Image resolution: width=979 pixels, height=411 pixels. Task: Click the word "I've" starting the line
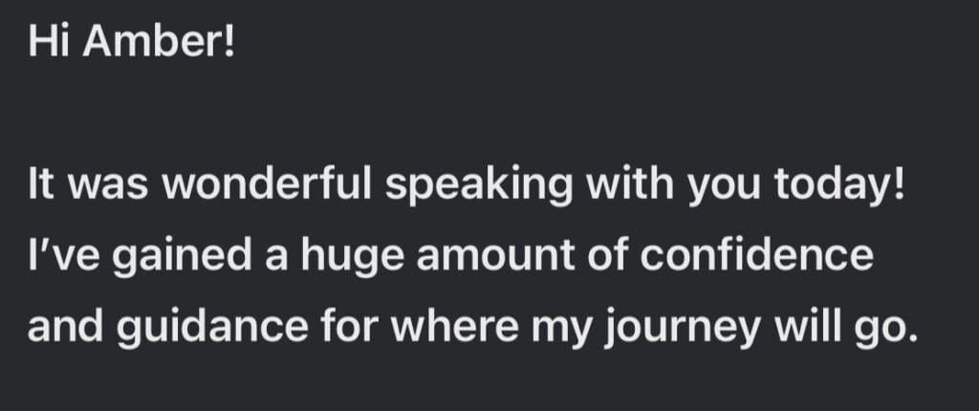pos(59,257)
